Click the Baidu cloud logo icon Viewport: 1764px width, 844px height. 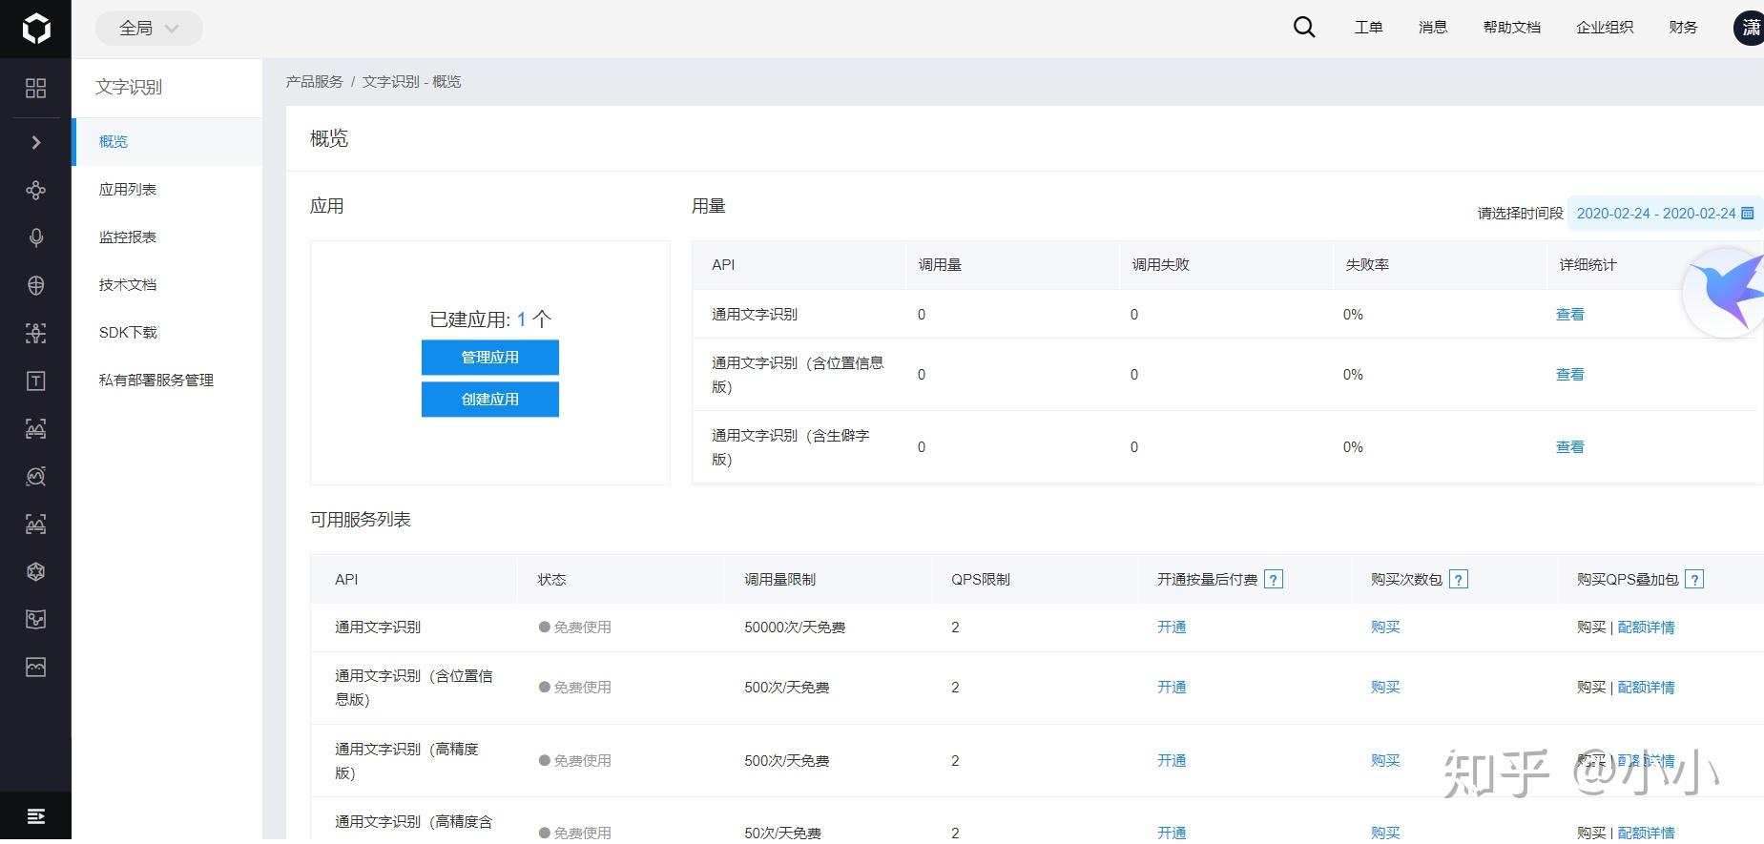pyautogui.click(x=35, y=29)
